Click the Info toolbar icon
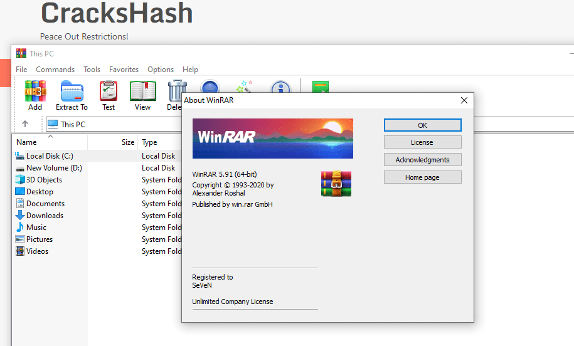 pos(280,86)
